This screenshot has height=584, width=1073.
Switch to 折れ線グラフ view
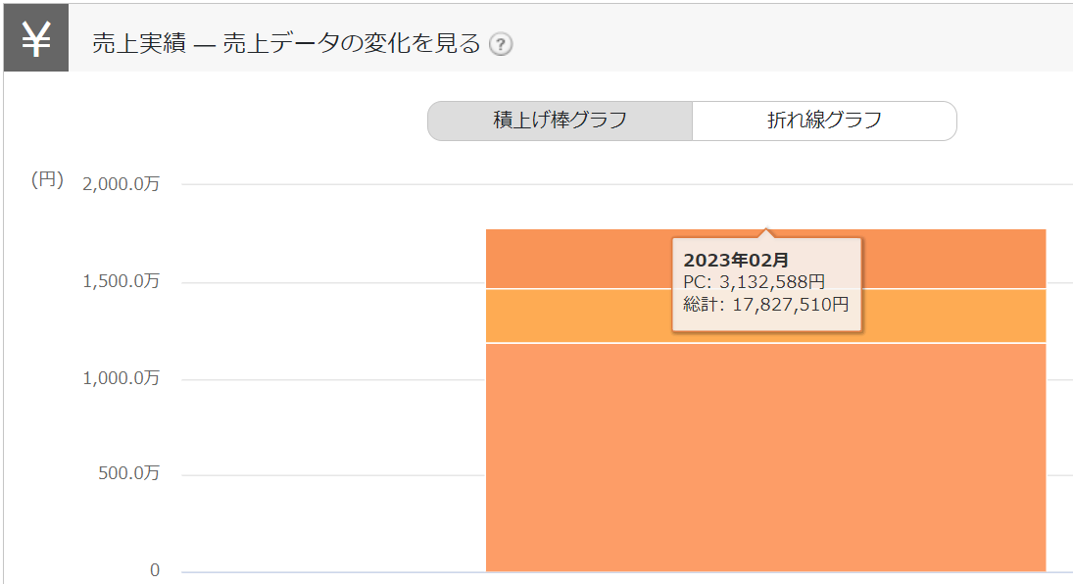[x=824, y=121]
